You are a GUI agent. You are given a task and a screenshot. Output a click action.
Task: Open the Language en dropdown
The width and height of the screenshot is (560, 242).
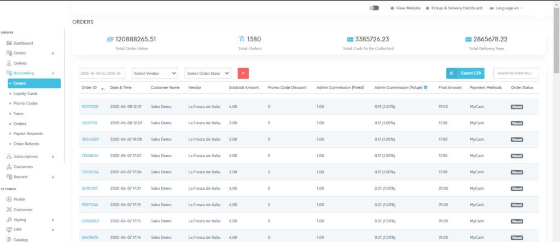point(506,8)
